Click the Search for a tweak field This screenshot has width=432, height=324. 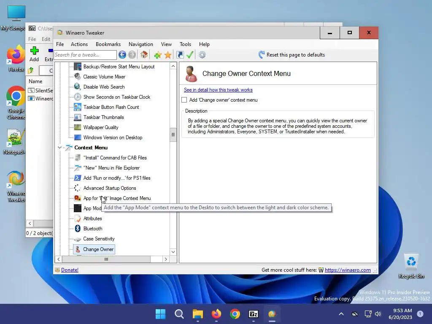85,55
